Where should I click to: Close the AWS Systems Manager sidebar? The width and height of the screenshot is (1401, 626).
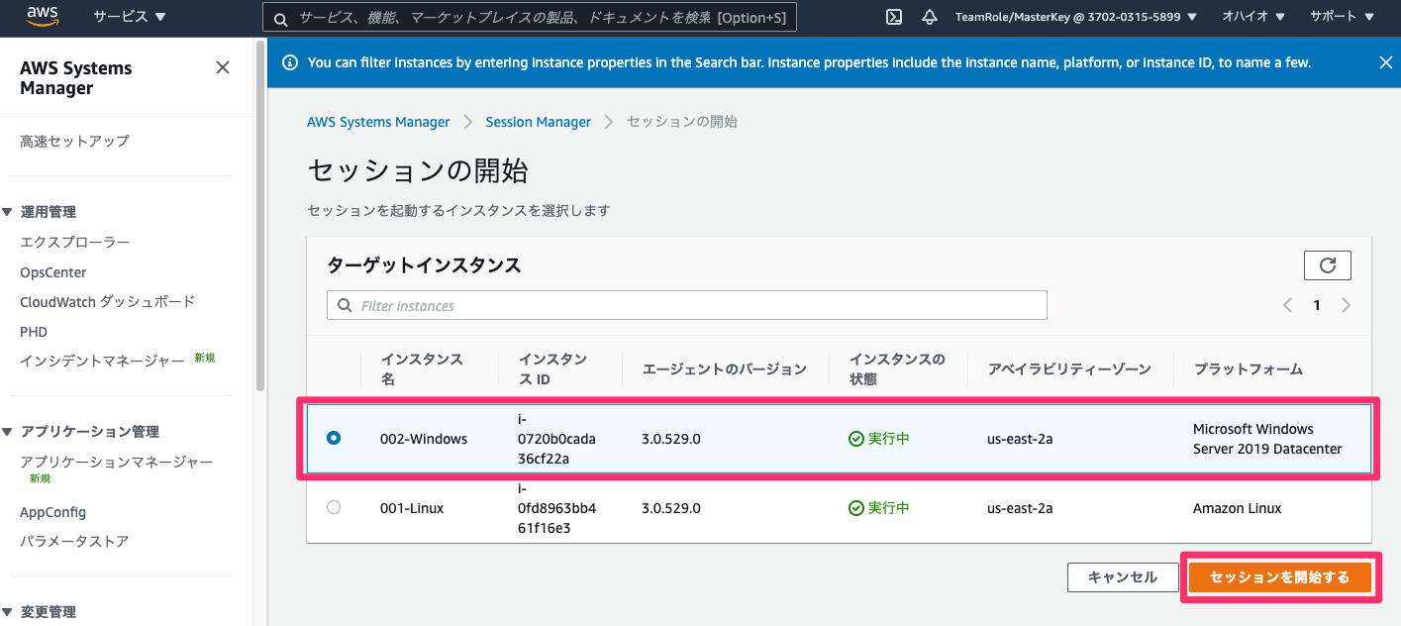tap(223, 67)
